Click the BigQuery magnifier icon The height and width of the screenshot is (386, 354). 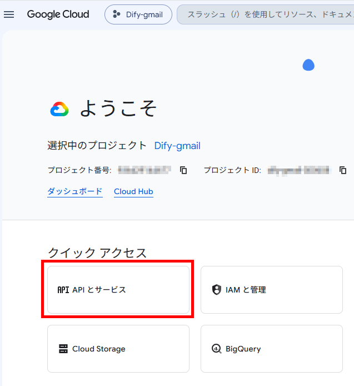217,349
